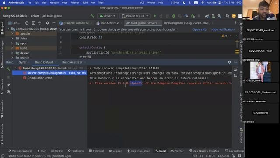Click UTF-8 encoding in status bar

(210, 156)
